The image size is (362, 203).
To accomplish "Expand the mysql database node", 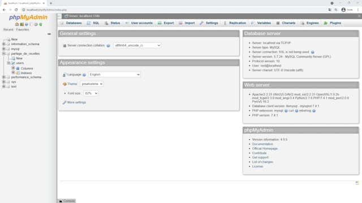I will click(x=4, y=49).
